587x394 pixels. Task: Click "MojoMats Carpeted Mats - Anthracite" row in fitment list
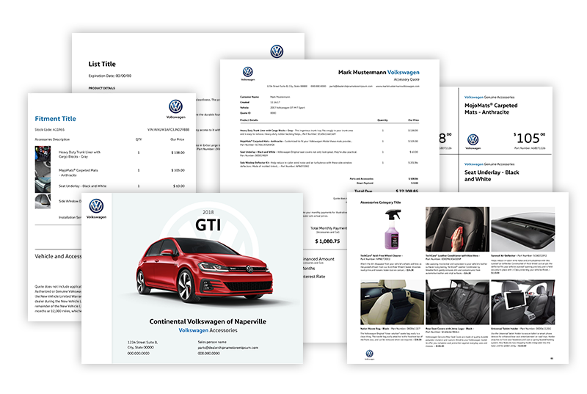tap(79, 172)
